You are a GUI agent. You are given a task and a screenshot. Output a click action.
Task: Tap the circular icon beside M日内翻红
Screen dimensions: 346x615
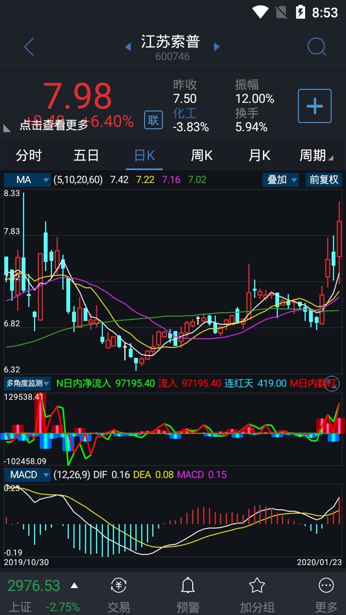pos(333,384)
